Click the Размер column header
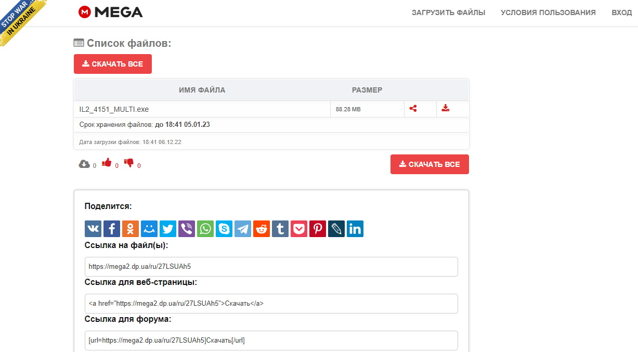The width and height of the screenshot is (638, 352). [x=367, y=90]
